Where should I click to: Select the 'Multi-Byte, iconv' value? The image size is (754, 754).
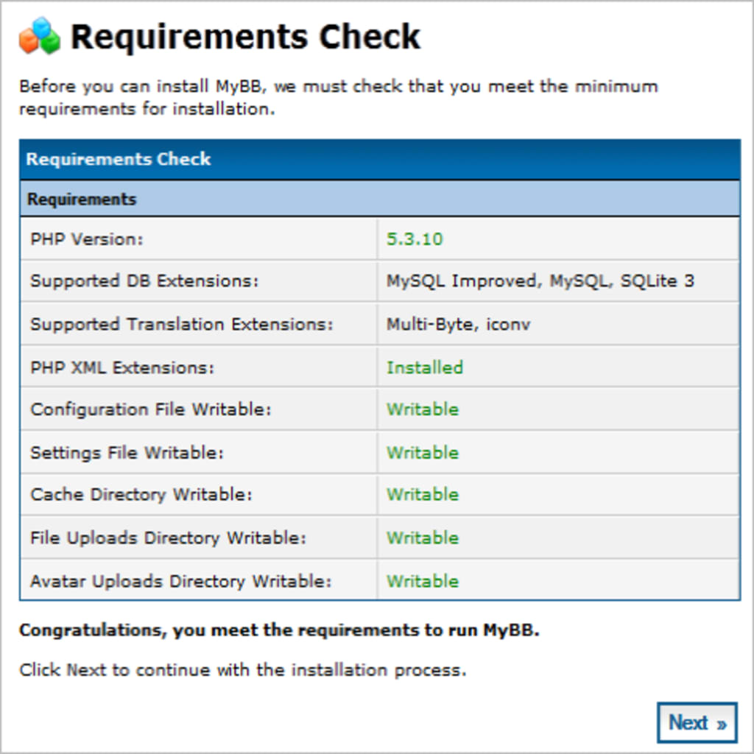458,324
